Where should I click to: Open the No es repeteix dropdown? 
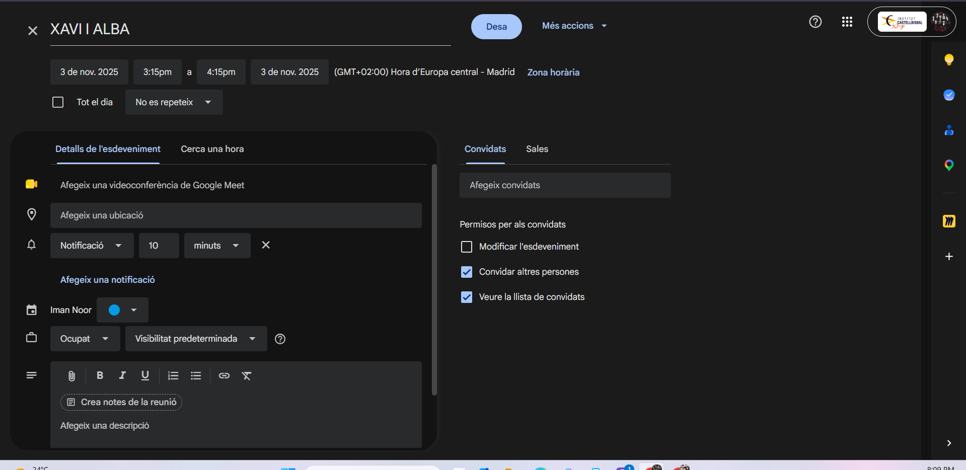174,102
